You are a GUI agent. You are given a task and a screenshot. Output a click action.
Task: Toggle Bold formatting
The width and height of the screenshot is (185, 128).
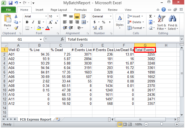pyautogui.click(x=27, y=22)
